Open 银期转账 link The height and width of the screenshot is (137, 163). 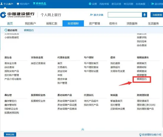coord(142,67)
